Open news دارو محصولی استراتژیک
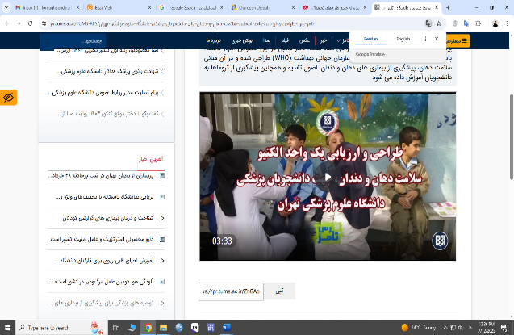This screenshot has width=514, height=335. pyautogui.click(x=102, y=239)
